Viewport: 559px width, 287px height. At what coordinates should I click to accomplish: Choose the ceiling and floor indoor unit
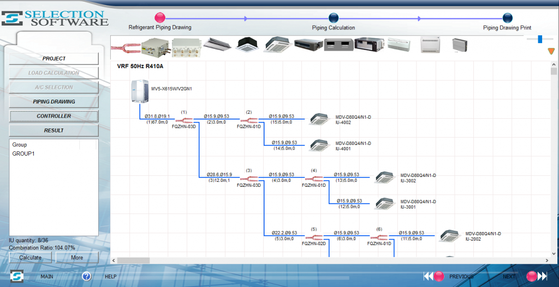coord(399,45)
